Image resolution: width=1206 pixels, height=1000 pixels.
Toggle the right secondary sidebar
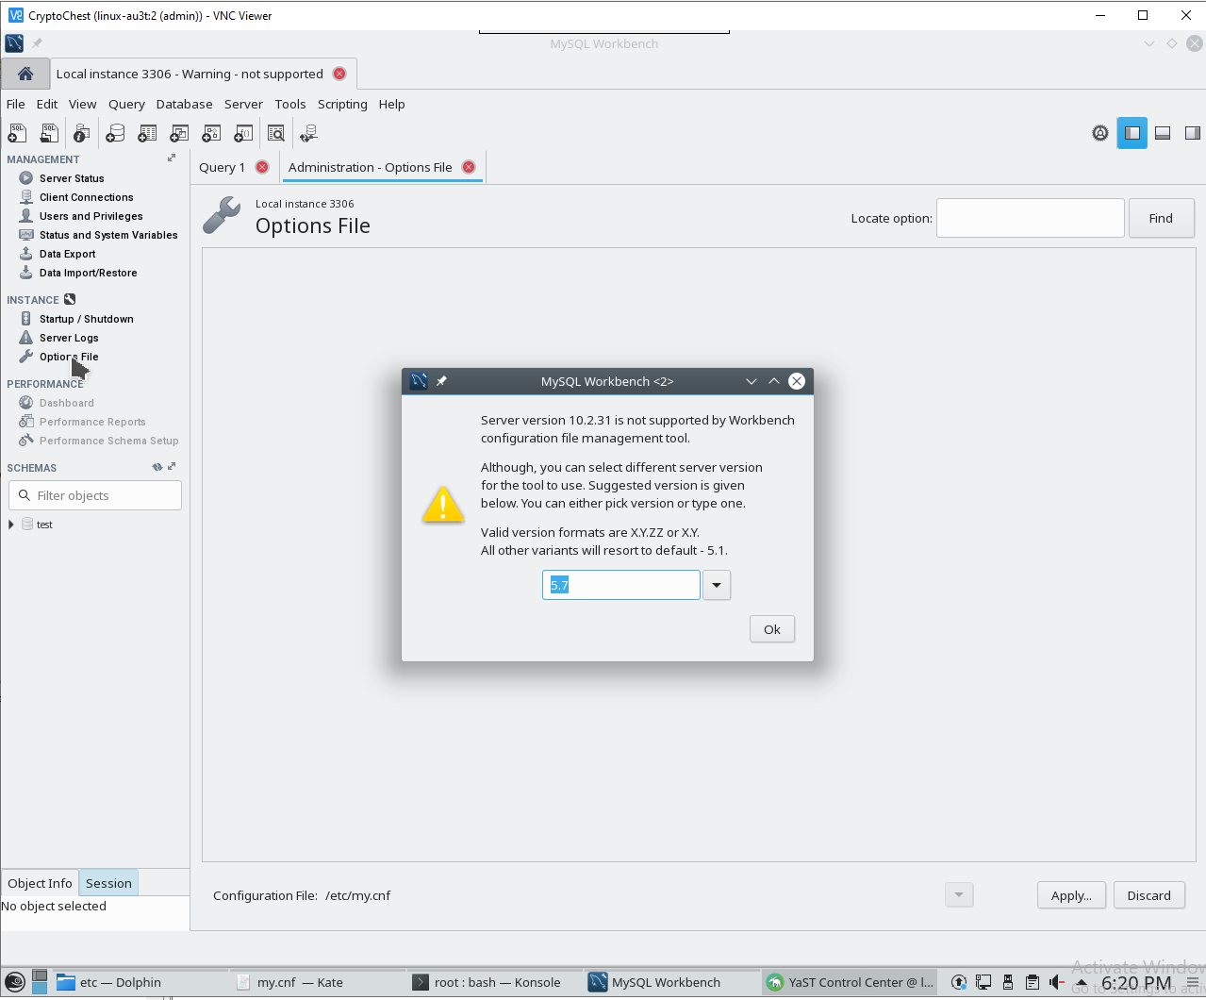pyautogui.click(x=1193, y=133)
